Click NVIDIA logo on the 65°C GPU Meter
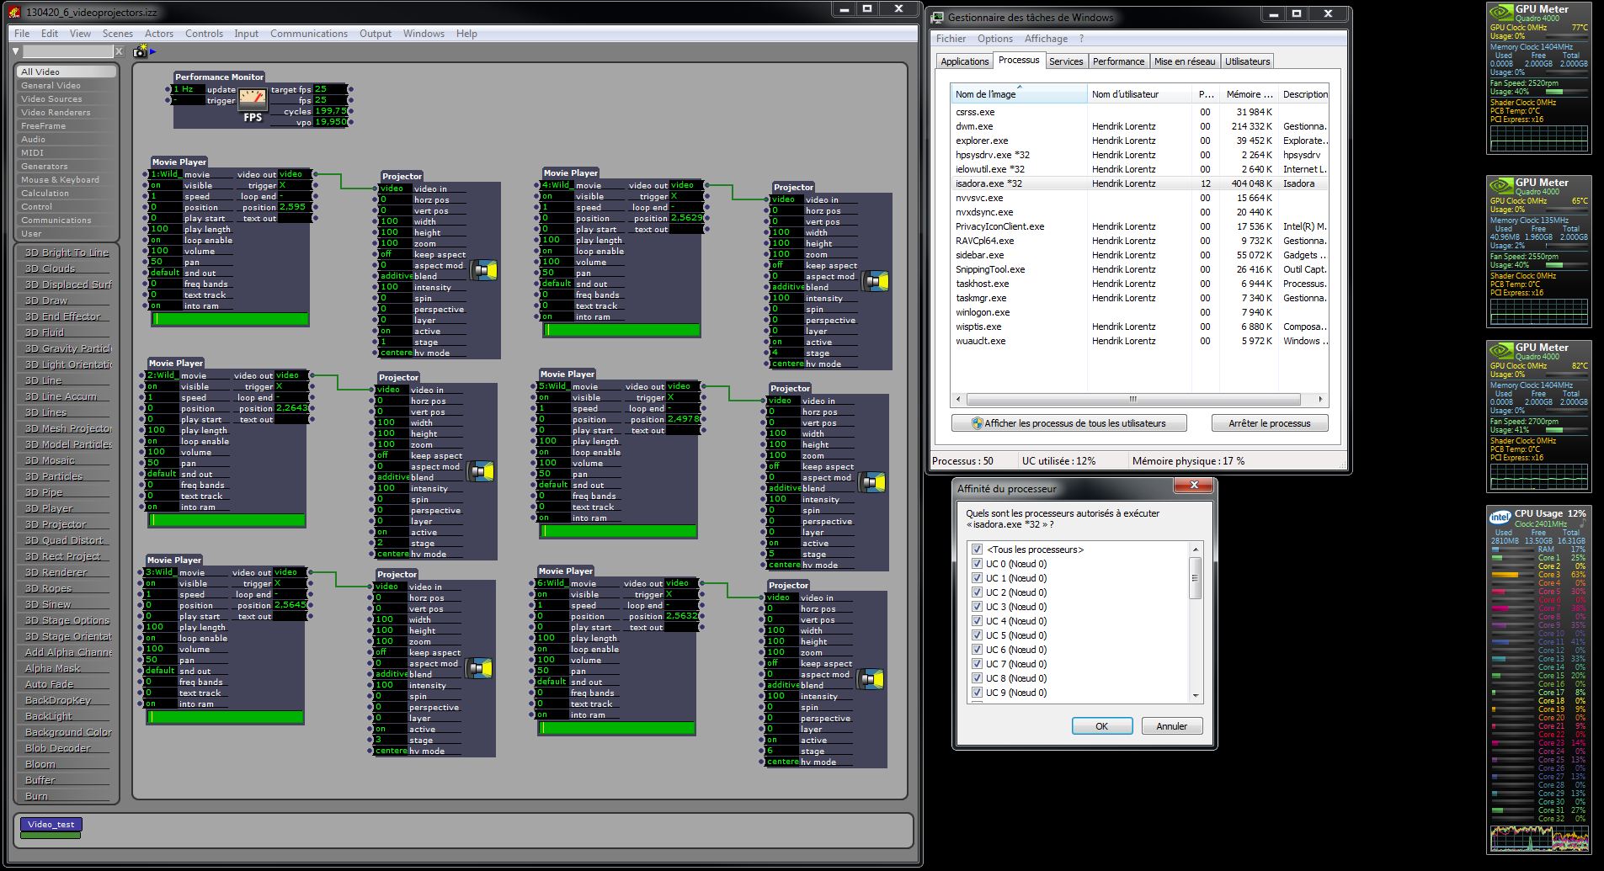Screen dimensions: 1604x871 pos(1501,185)
